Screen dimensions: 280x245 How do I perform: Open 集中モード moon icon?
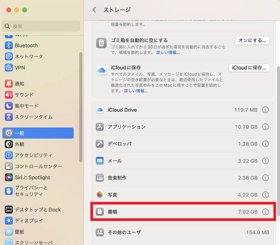(x=8, y=106)
